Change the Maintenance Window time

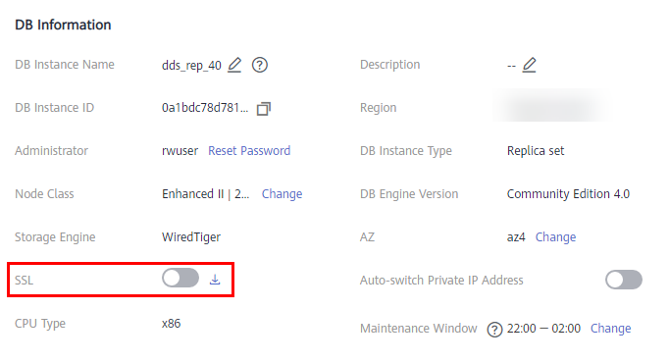click(x=610, y=329)
